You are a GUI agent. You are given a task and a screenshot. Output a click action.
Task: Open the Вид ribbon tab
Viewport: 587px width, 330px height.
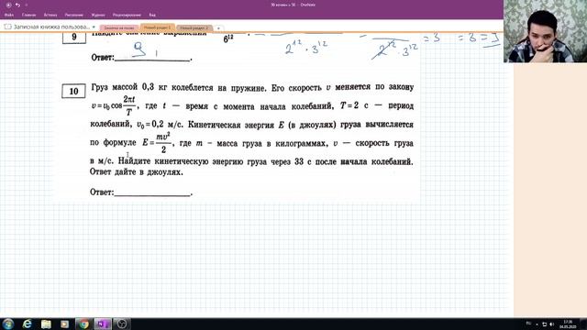coord(152,15)
